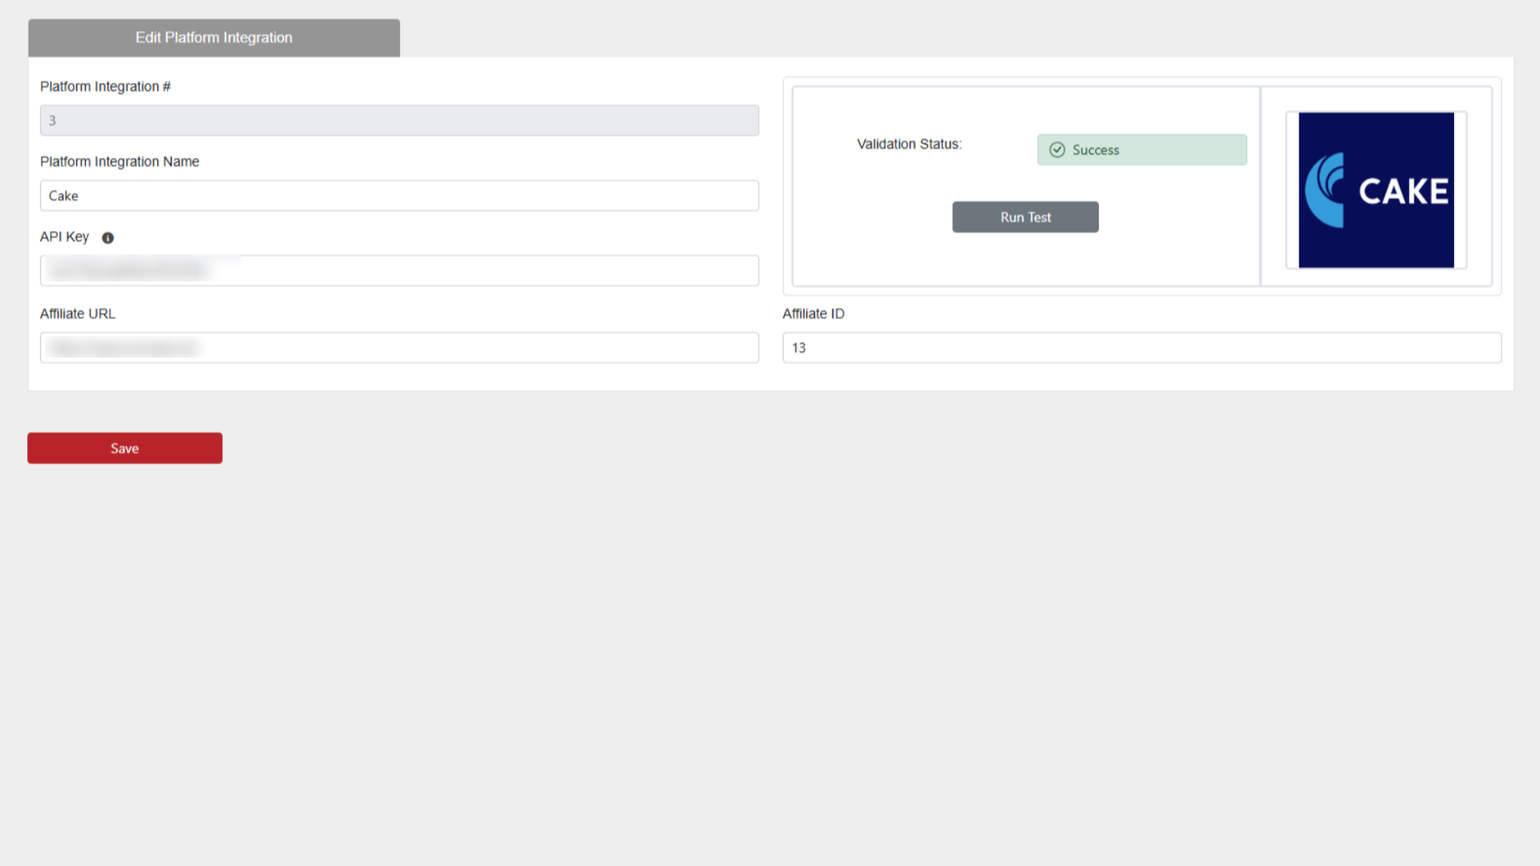Click the "Validation Status:" label

tap(909, 144)
